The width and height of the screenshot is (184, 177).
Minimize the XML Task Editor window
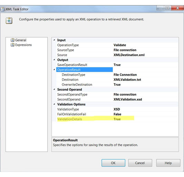(160, 8)
